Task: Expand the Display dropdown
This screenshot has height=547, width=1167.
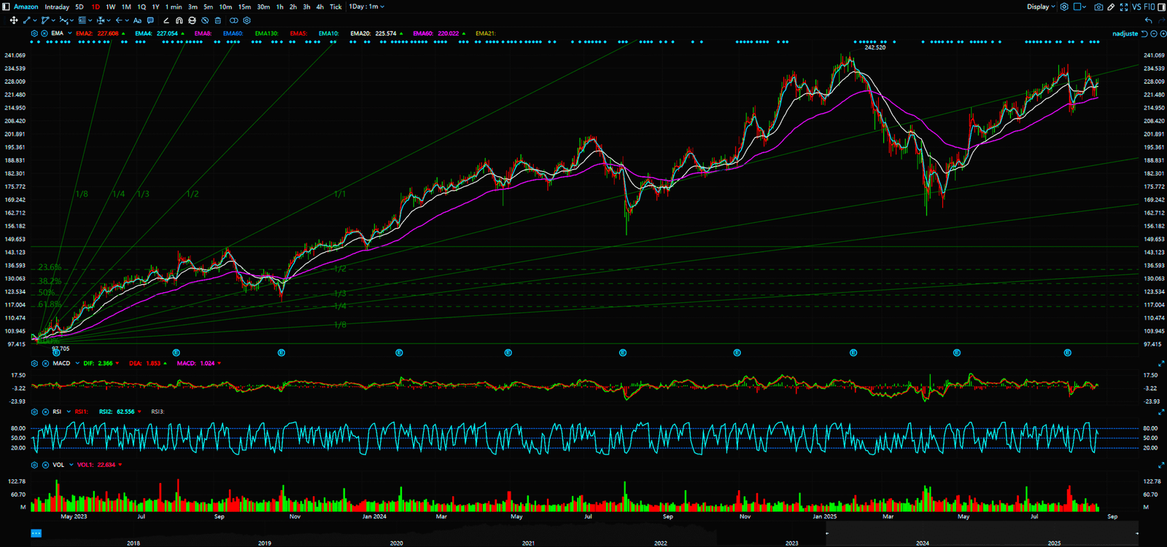Action: 1041,7
